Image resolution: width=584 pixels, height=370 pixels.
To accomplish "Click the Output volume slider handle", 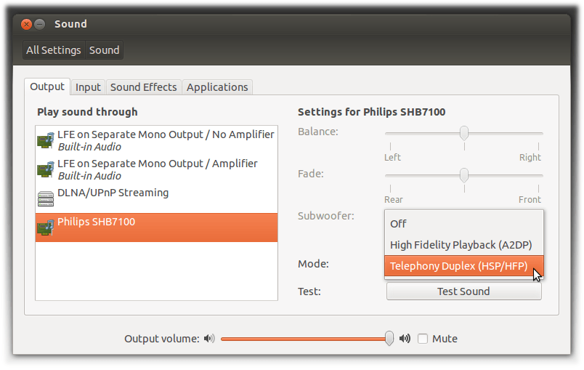I will pyautogui.click(x=390, y=338).
